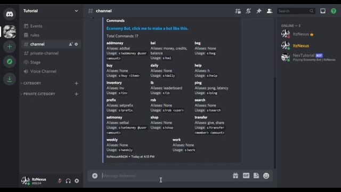The image size is (341, 192).
Task: Click the embed footer ItzNexus#8634 timestamp
Action: pyautogui.click(x=131, y=157)
